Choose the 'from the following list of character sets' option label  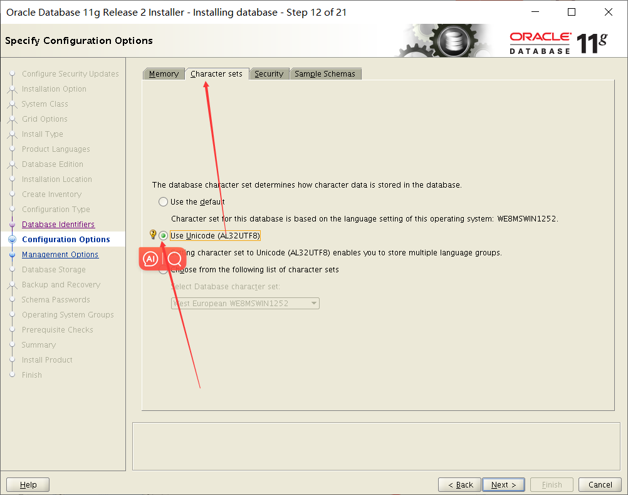pos(254,270)
